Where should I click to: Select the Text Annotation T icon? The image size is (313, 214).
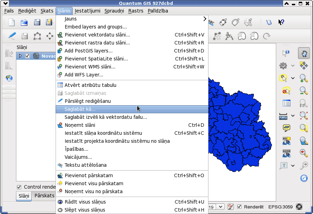tap(283, 166)
